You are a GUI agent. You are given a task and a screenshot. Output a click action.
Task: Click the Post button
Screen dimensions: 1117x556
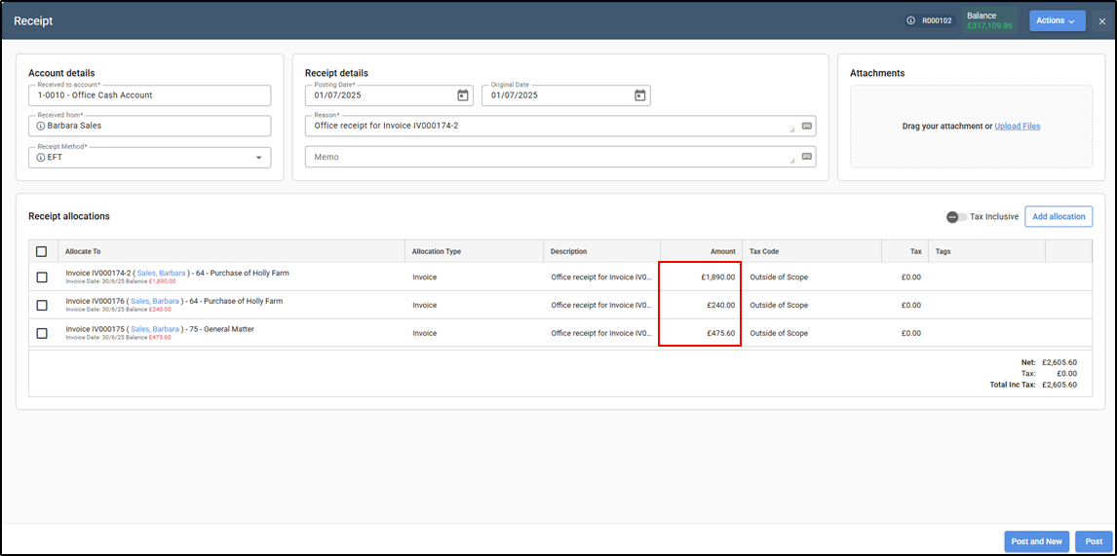coord(1094,541)
